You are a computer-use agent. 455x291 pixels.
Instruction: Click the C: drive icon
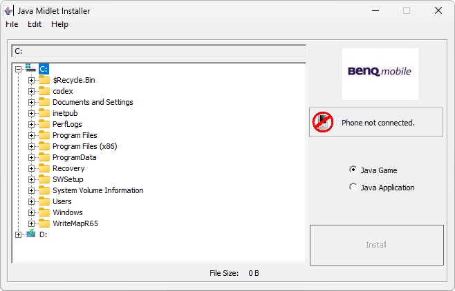(30, 68)
